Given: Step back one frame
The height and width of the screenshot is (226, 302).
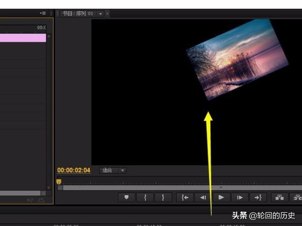Looking at the screenshot, I should [x=203, y=198].
